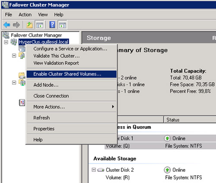Collapse the Cluster Disk 2 entry

point(94,170)
